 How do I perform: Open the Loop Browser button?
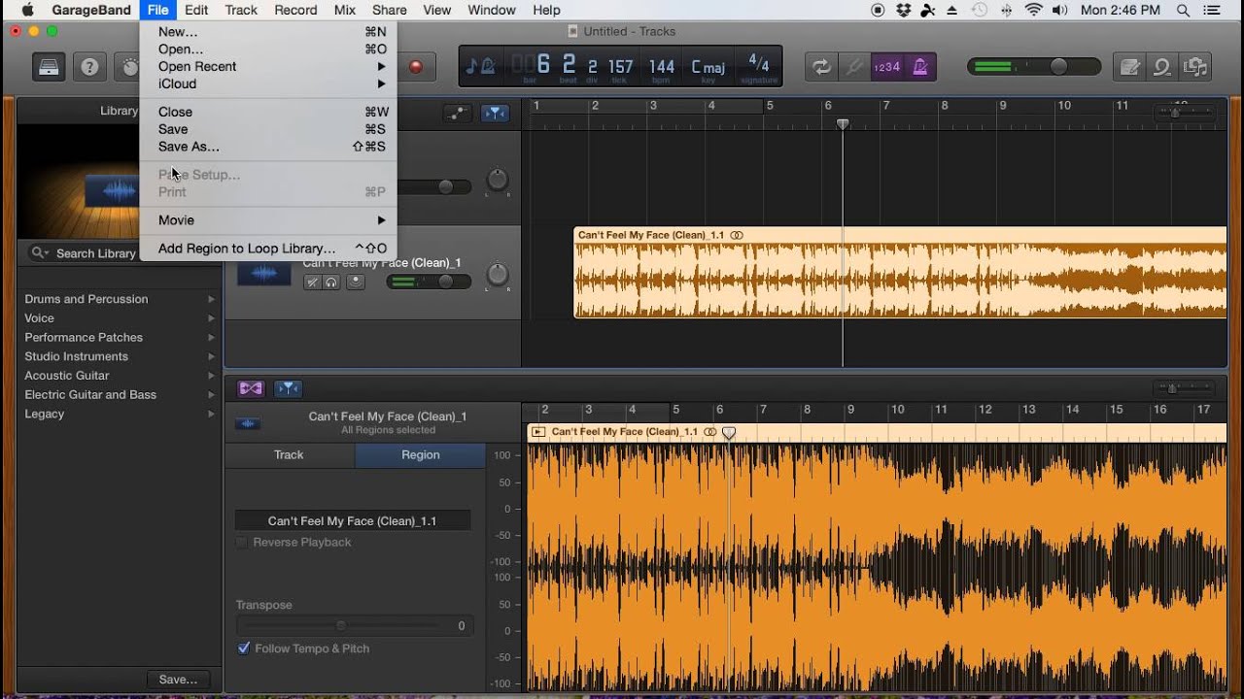[x=1162, y=67]
